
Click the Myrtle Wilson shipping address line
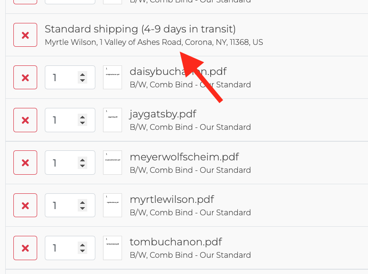(x=153, y=42)
